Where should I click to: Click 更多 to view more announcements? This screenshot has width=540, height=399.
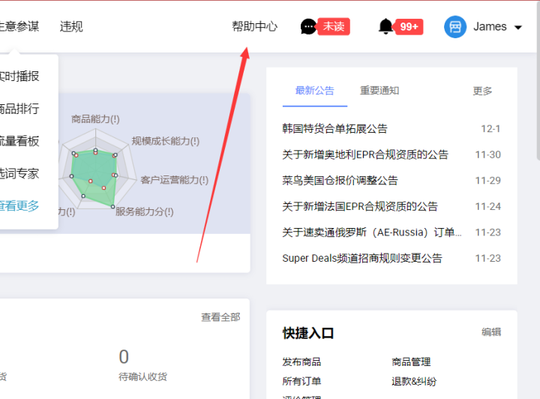point(482,91)
